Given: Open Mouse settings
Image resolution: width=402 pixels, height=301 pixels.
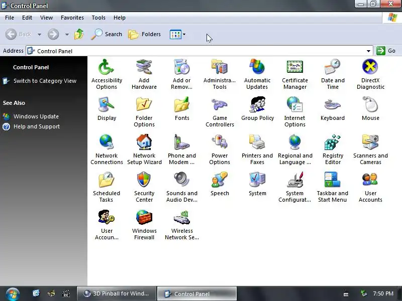Looking at the screenshot, I should point(370,108).
